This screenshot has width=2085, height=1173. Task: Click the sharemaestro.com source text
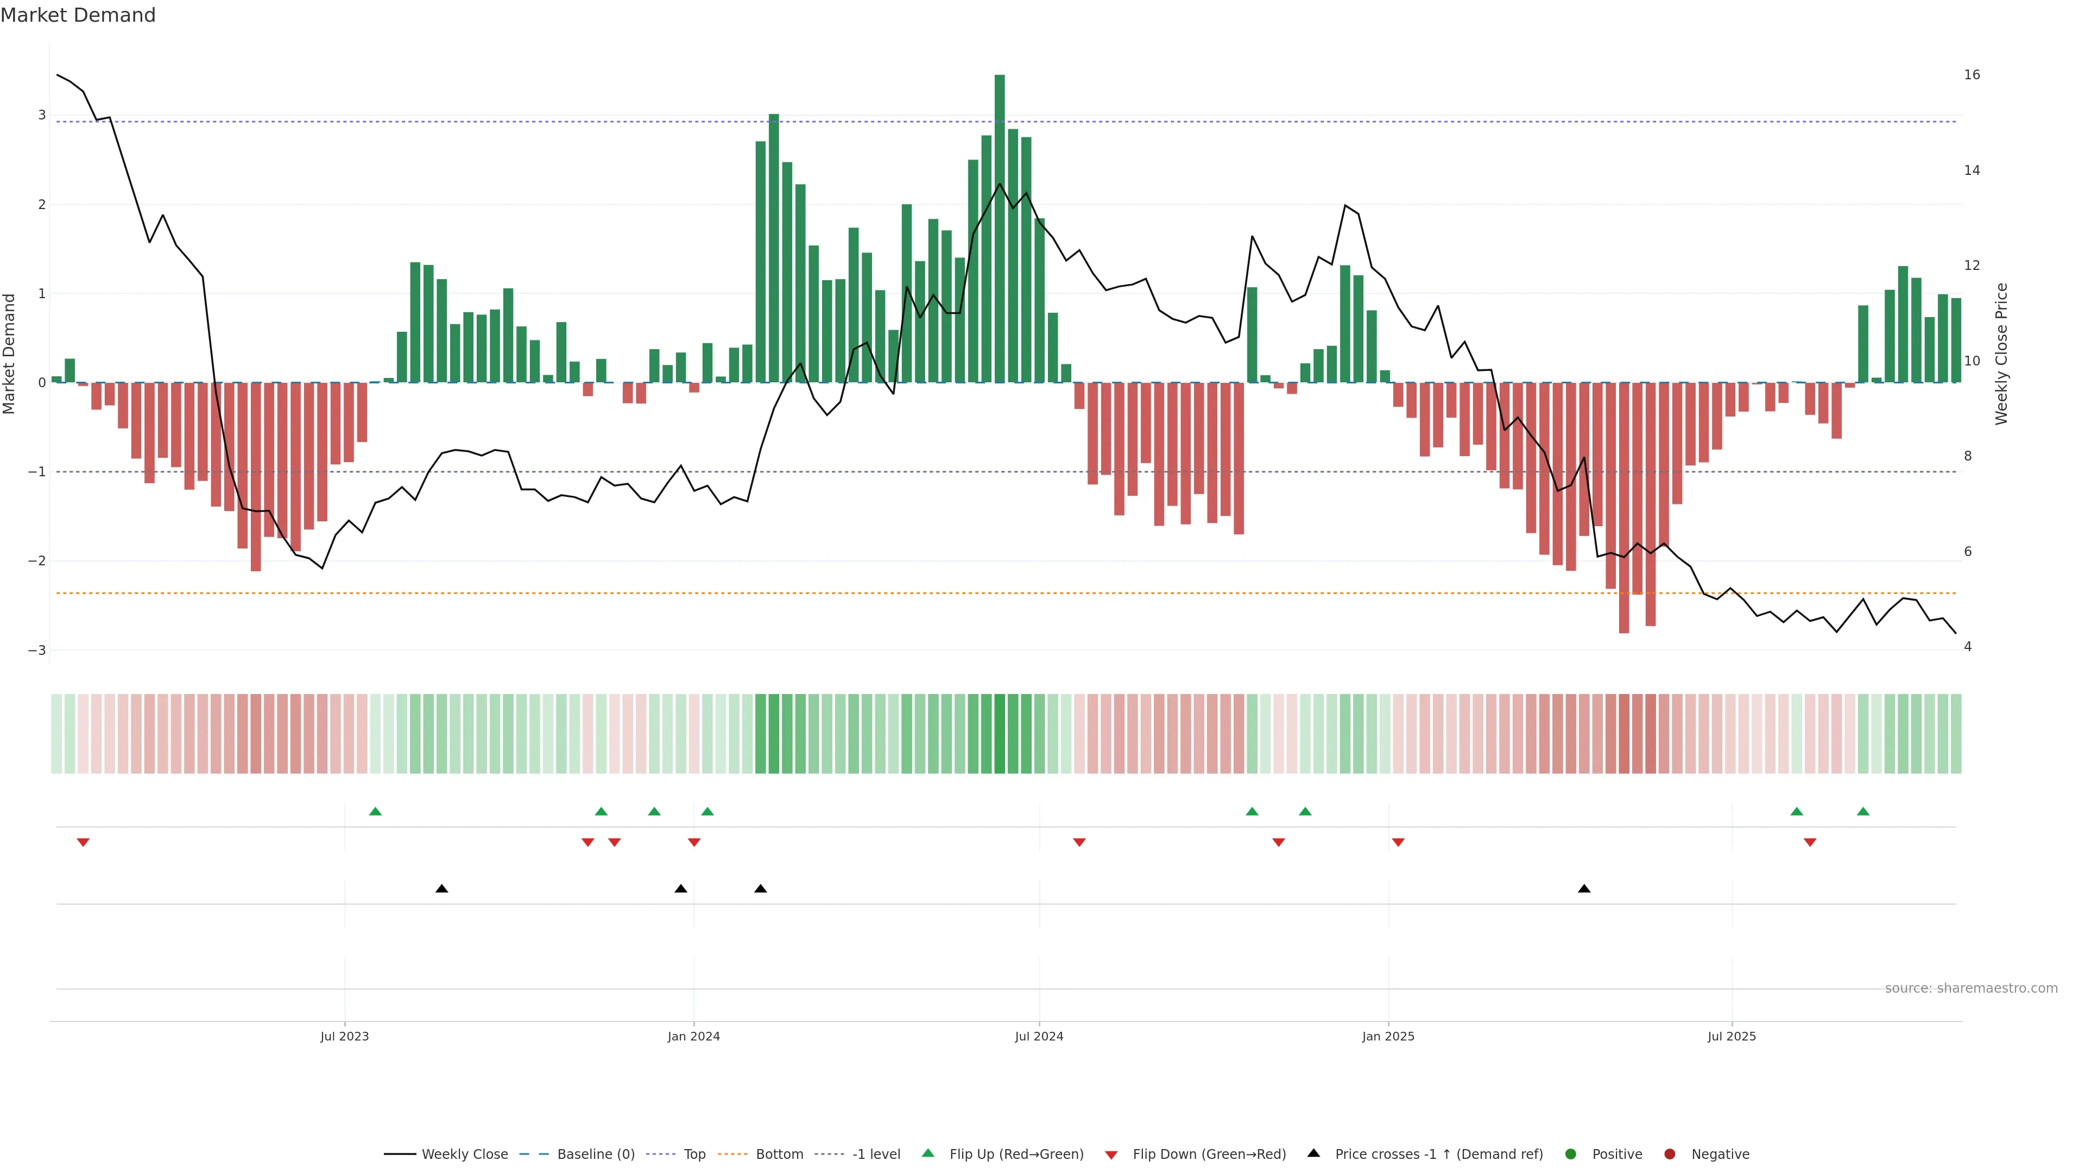[x=1971, y=988]
